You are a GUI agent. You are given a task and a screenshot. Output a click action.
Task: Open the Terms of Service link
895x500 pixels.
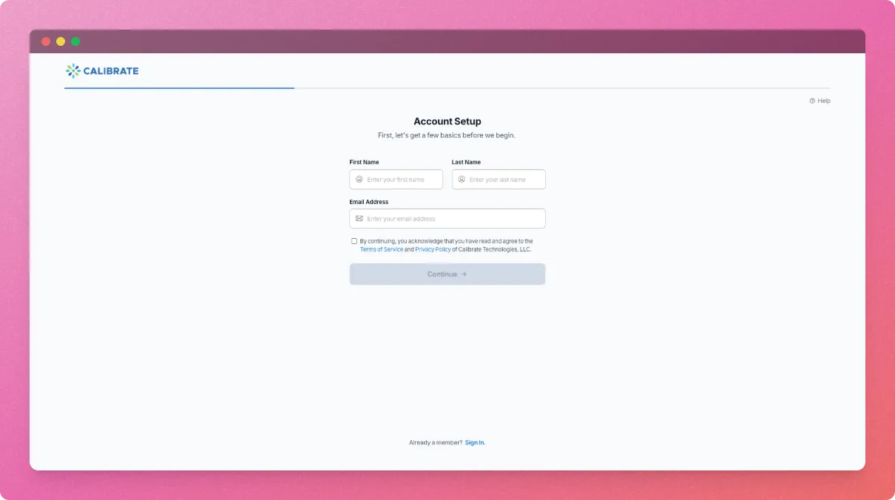382,249
